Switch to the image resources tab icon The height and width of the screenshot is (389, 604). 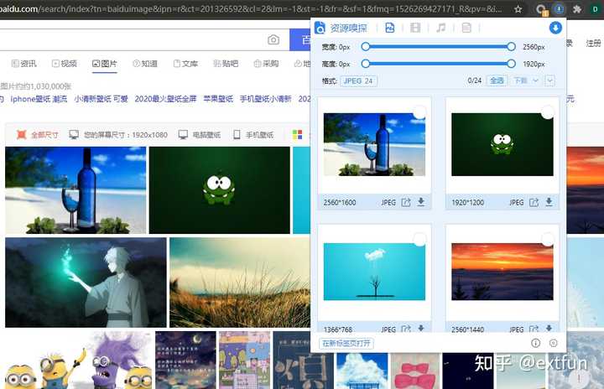coord(389,28)
